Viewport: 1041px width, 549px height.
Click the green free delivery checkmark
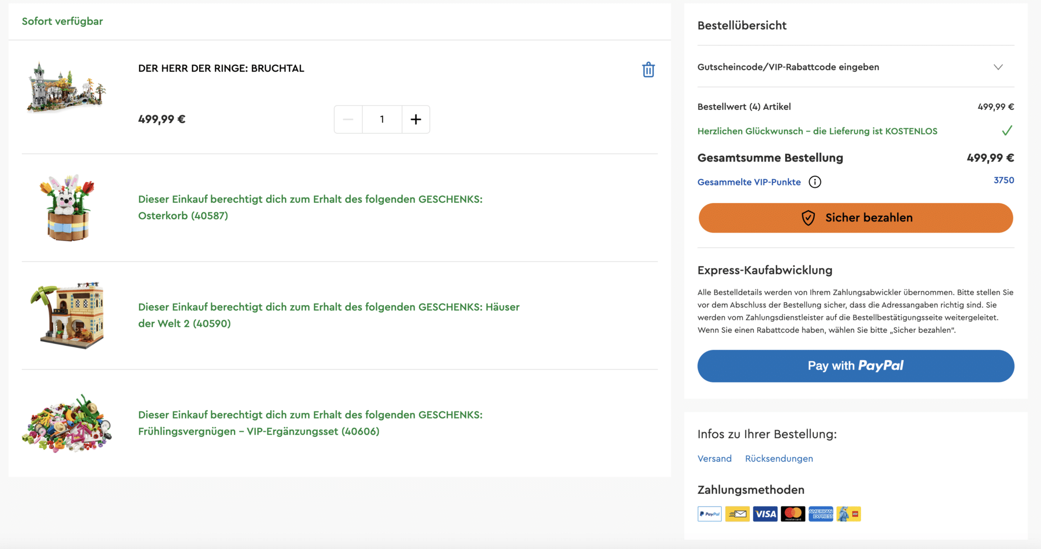pos(1007,131)
